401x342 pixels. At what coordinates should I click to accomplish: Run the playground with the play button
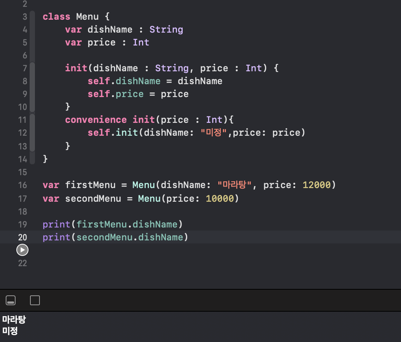tap(22, 250)
